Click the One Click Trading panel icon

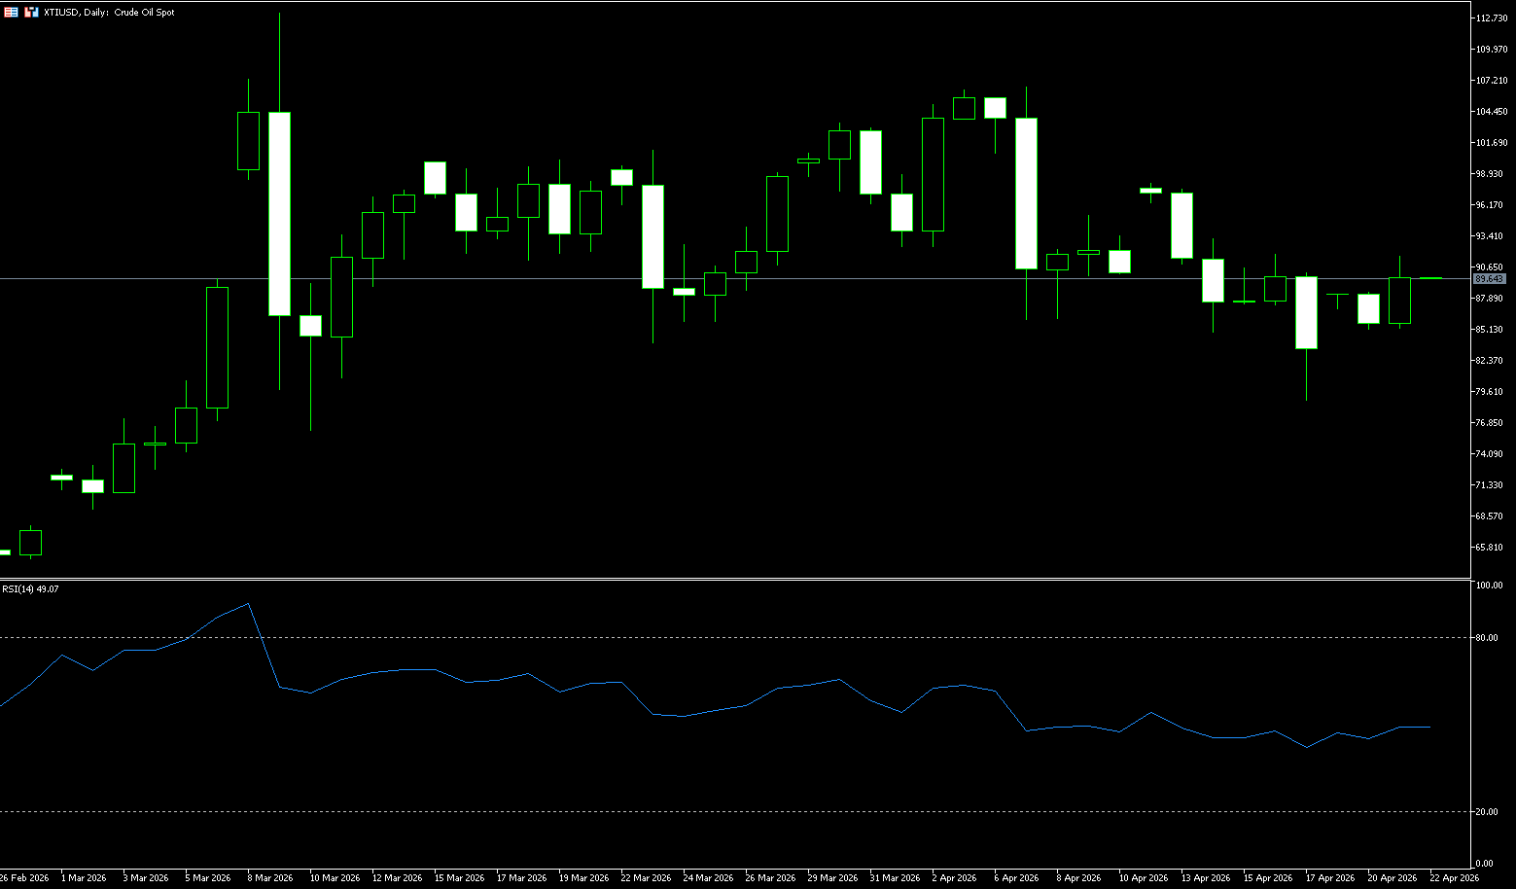(32, 13)
